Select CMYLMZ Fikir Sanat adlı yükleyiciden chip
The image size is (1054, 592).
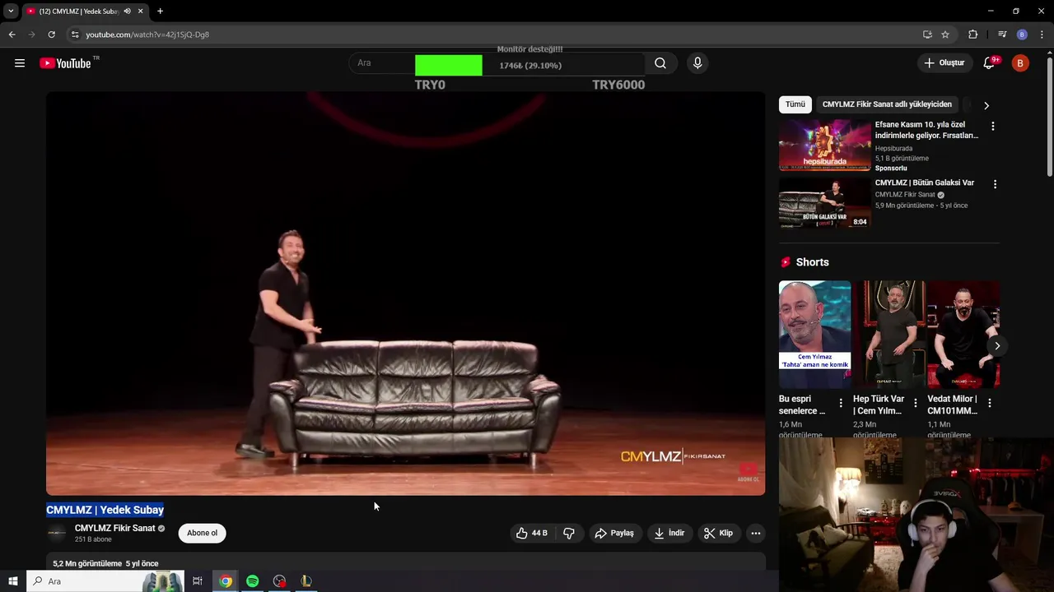coord(887,104)
